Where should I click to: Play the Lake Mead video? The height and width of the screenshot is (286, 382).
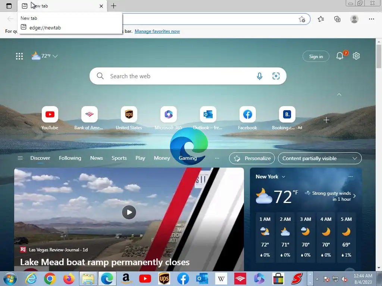point(129,212)
